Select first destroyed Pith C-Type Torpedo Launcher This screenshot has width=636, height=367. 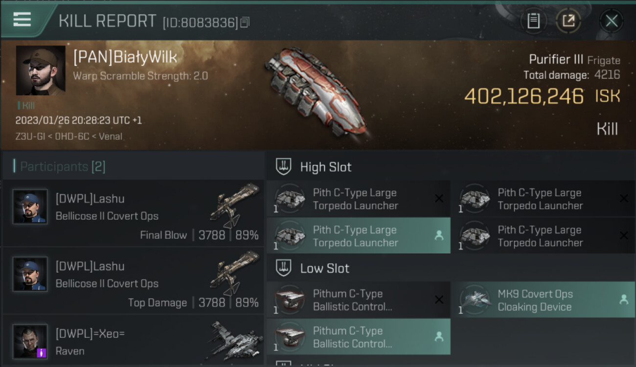pos(359,199)
